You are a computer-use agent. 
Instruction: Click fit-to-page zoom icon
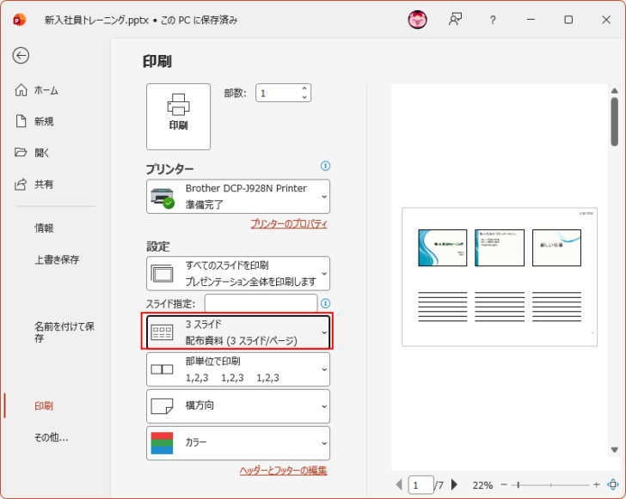click(612, 485)
